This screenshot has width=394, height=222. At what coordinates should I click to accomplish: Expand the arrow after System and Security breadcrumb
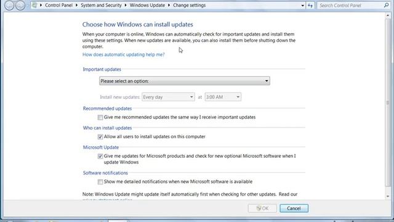click(x=126, y=6)
